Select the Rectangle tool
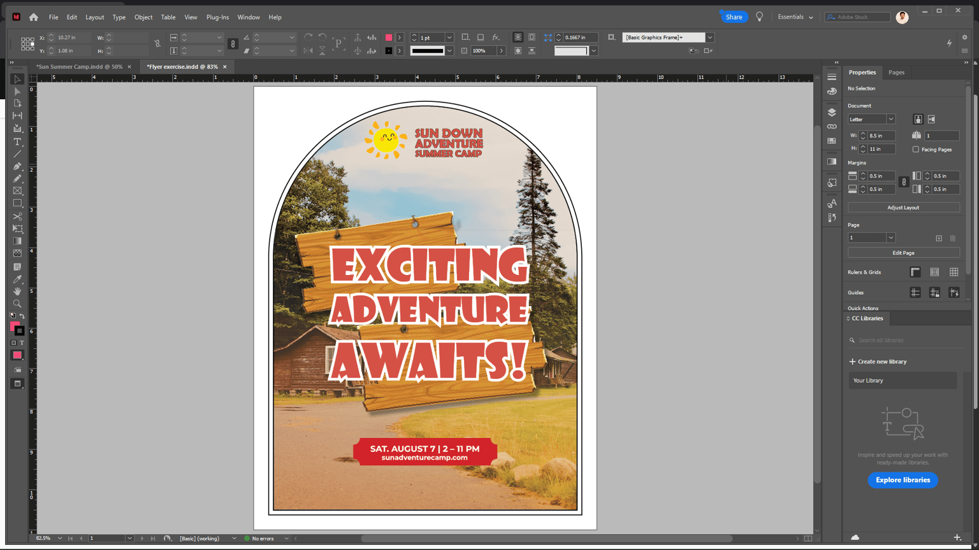This screenshot has height=550, width=979. (17, 204)
